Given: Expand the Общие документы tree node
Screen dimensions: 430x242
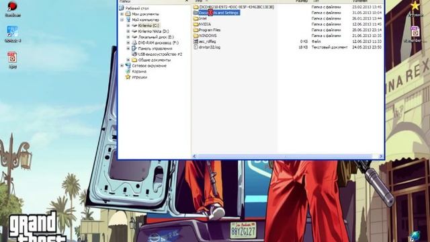Looking at the screenshot, I should coord(128,60).
